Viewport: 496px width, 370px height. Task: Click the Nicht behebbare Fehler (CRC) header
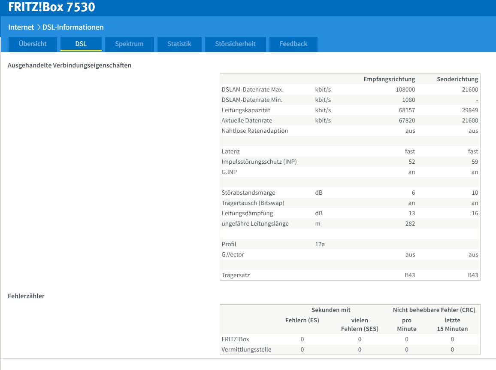pos(434,310)
